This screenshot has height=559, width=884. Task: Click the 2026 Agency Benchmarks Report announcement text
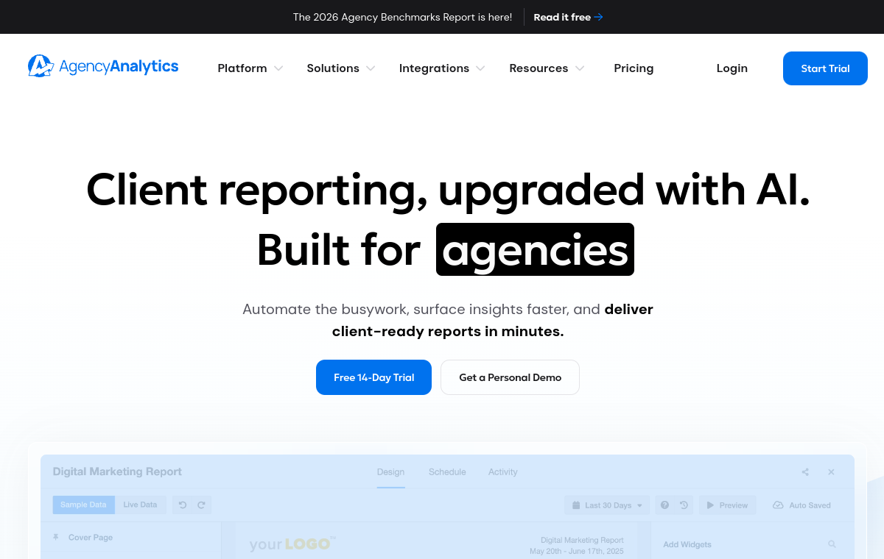click(402, 17)
